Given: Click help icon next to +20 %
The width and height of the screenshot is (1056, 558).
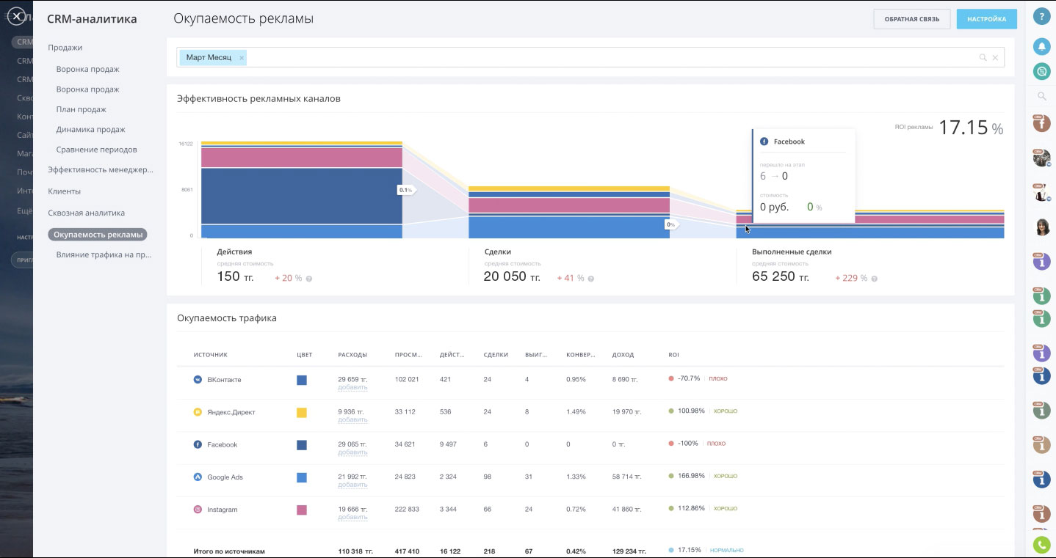Looking at the screenshot, I should 308,279.
